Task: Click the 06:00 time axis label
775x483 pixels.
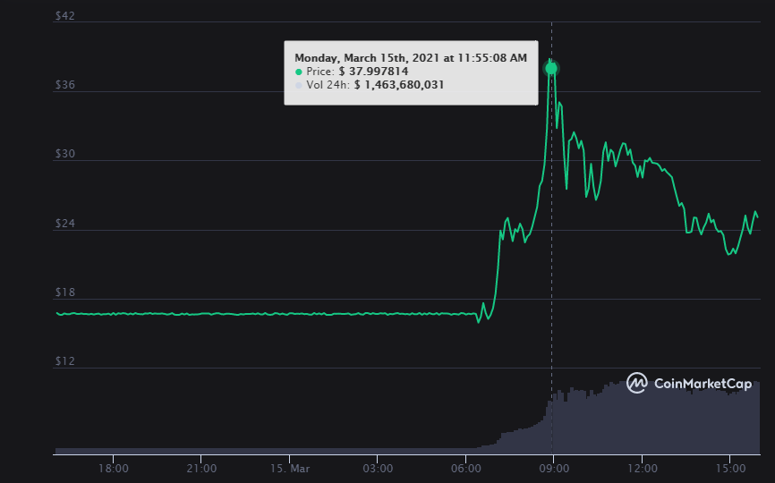Action: click(465, 468)
